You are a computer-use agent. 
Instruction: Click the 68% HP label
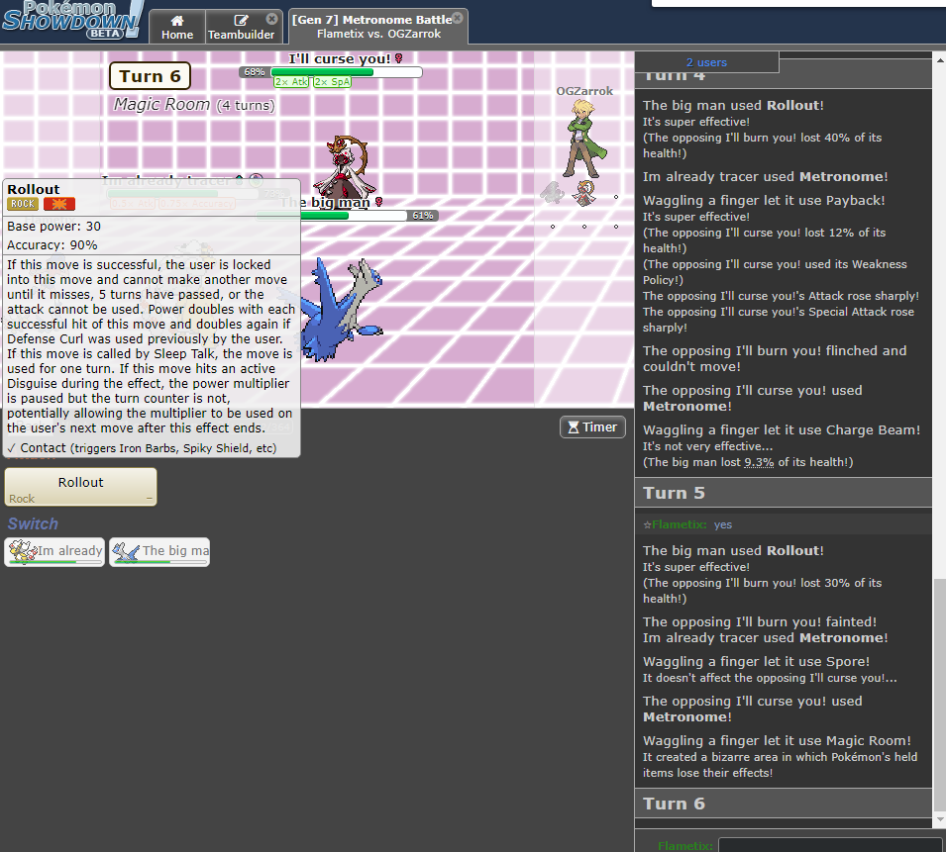click(x=255, y=72)
